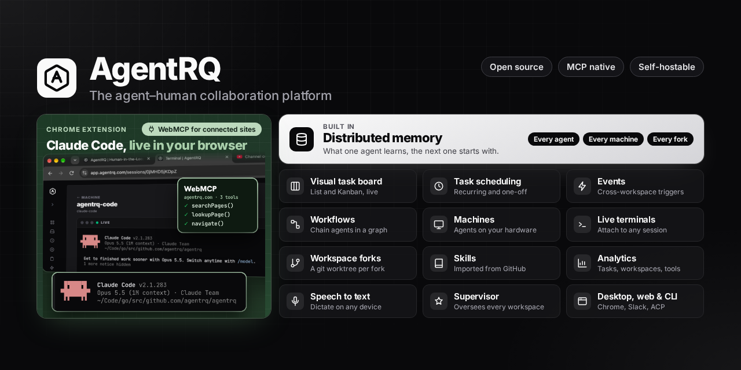The height and width of the screenshot is (370, 741).
Task: Click the Self-hostable pill
Action: tap(667, 67)
